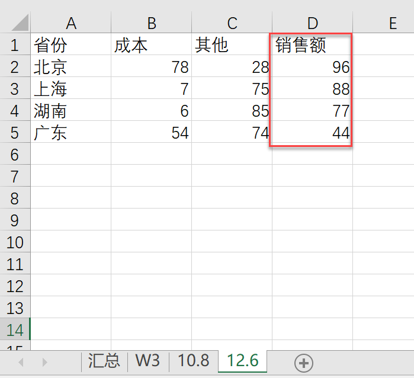
Task: Click cell containing 其他
Action: tap(232, 44)
